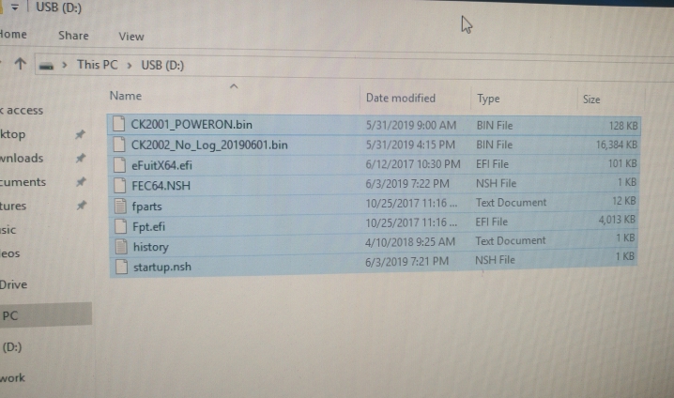Click the 6/3/2019 7:22 PM date cell

[x=407, y=184]
